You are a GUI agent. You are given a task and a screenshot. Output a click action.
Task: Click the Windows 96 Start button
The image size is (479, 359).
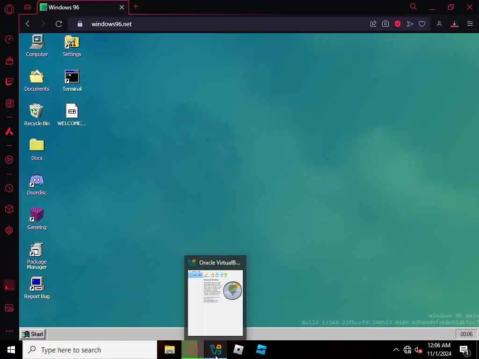coord(33,334)
